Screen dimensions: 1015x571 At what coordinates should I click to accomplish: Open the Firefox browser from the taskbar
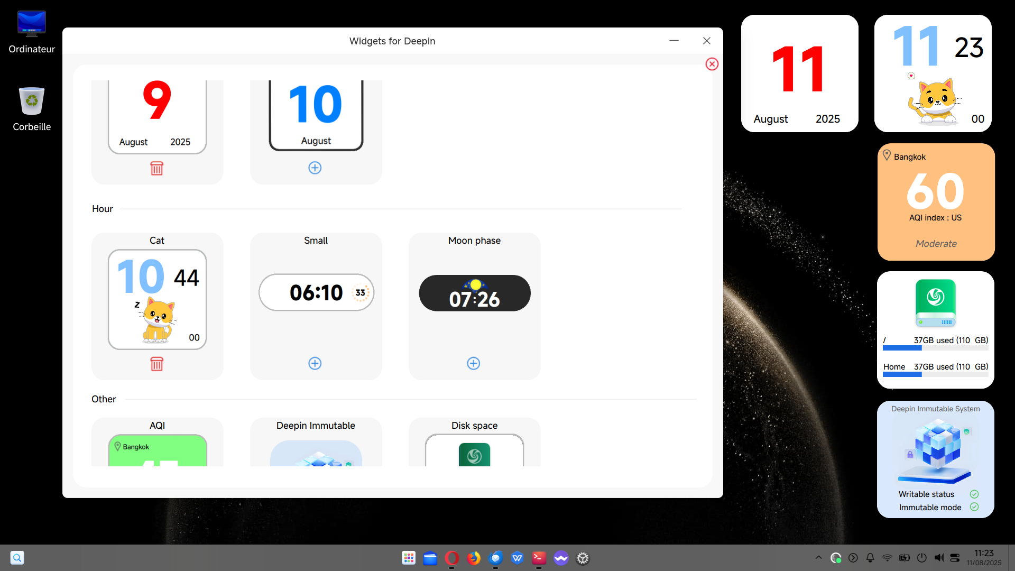pyautogui.click(x=474, y=558)
